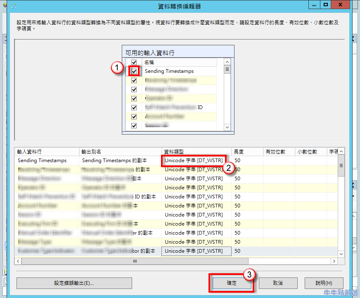
Task: Click up arrow of available input columns list
Action: 227,62
